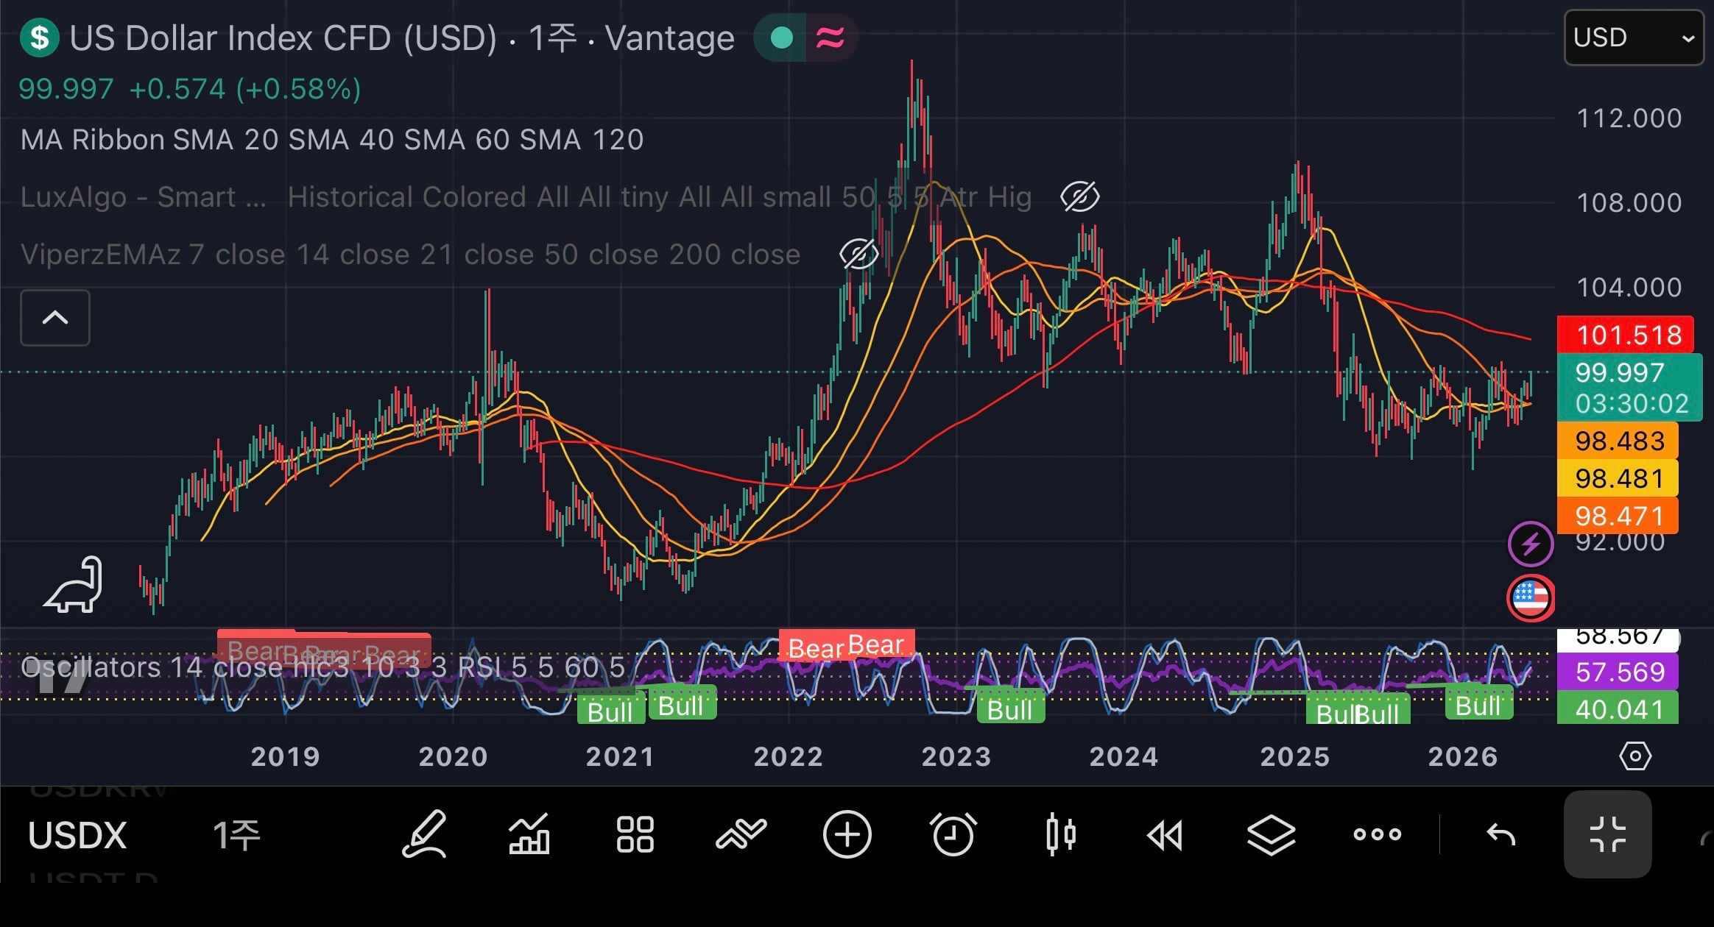
Task: Click the 2022 label on time axis
Action: point(788,757)
